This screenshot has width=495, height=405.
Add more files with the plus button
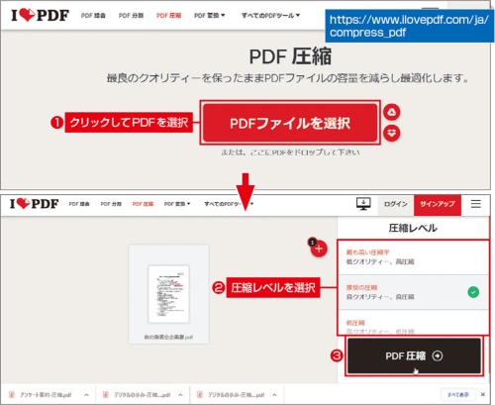pyautogui.click(x=319, y=249)
